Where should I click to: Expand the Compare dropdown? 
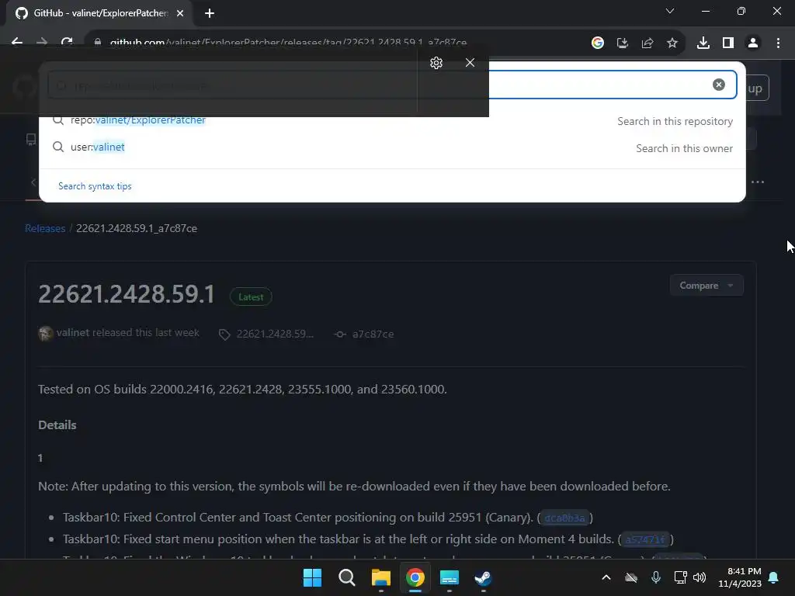click(x=706, y=286)
